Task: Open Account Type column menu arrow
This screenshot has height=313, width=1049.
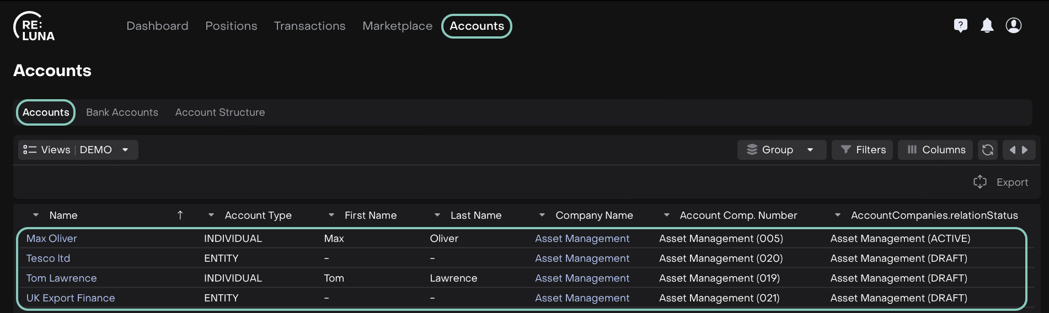Action: click(x=211, y=215)
